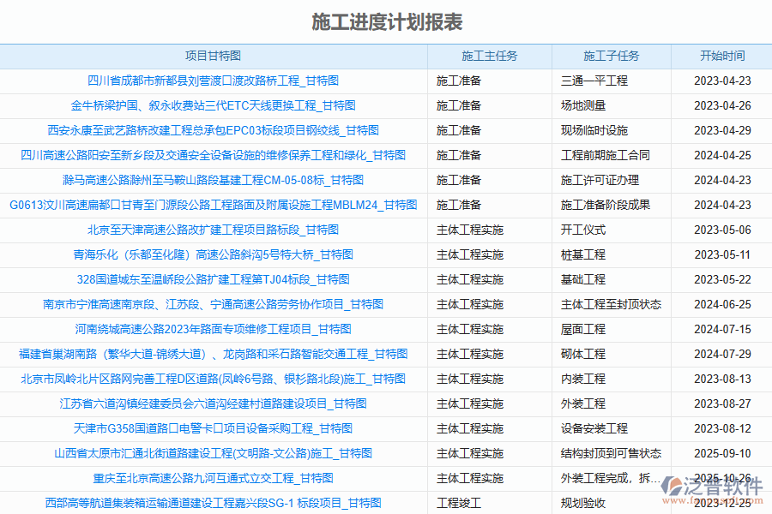Open 滁马高速公路滁州至马鞍山路段 Gantt chart

[x=214, y=180]
